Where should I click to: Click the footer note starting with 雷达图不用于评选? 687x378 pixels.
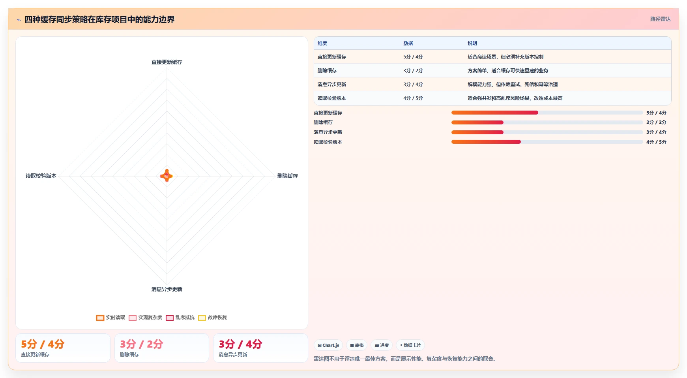coord(406,359)
